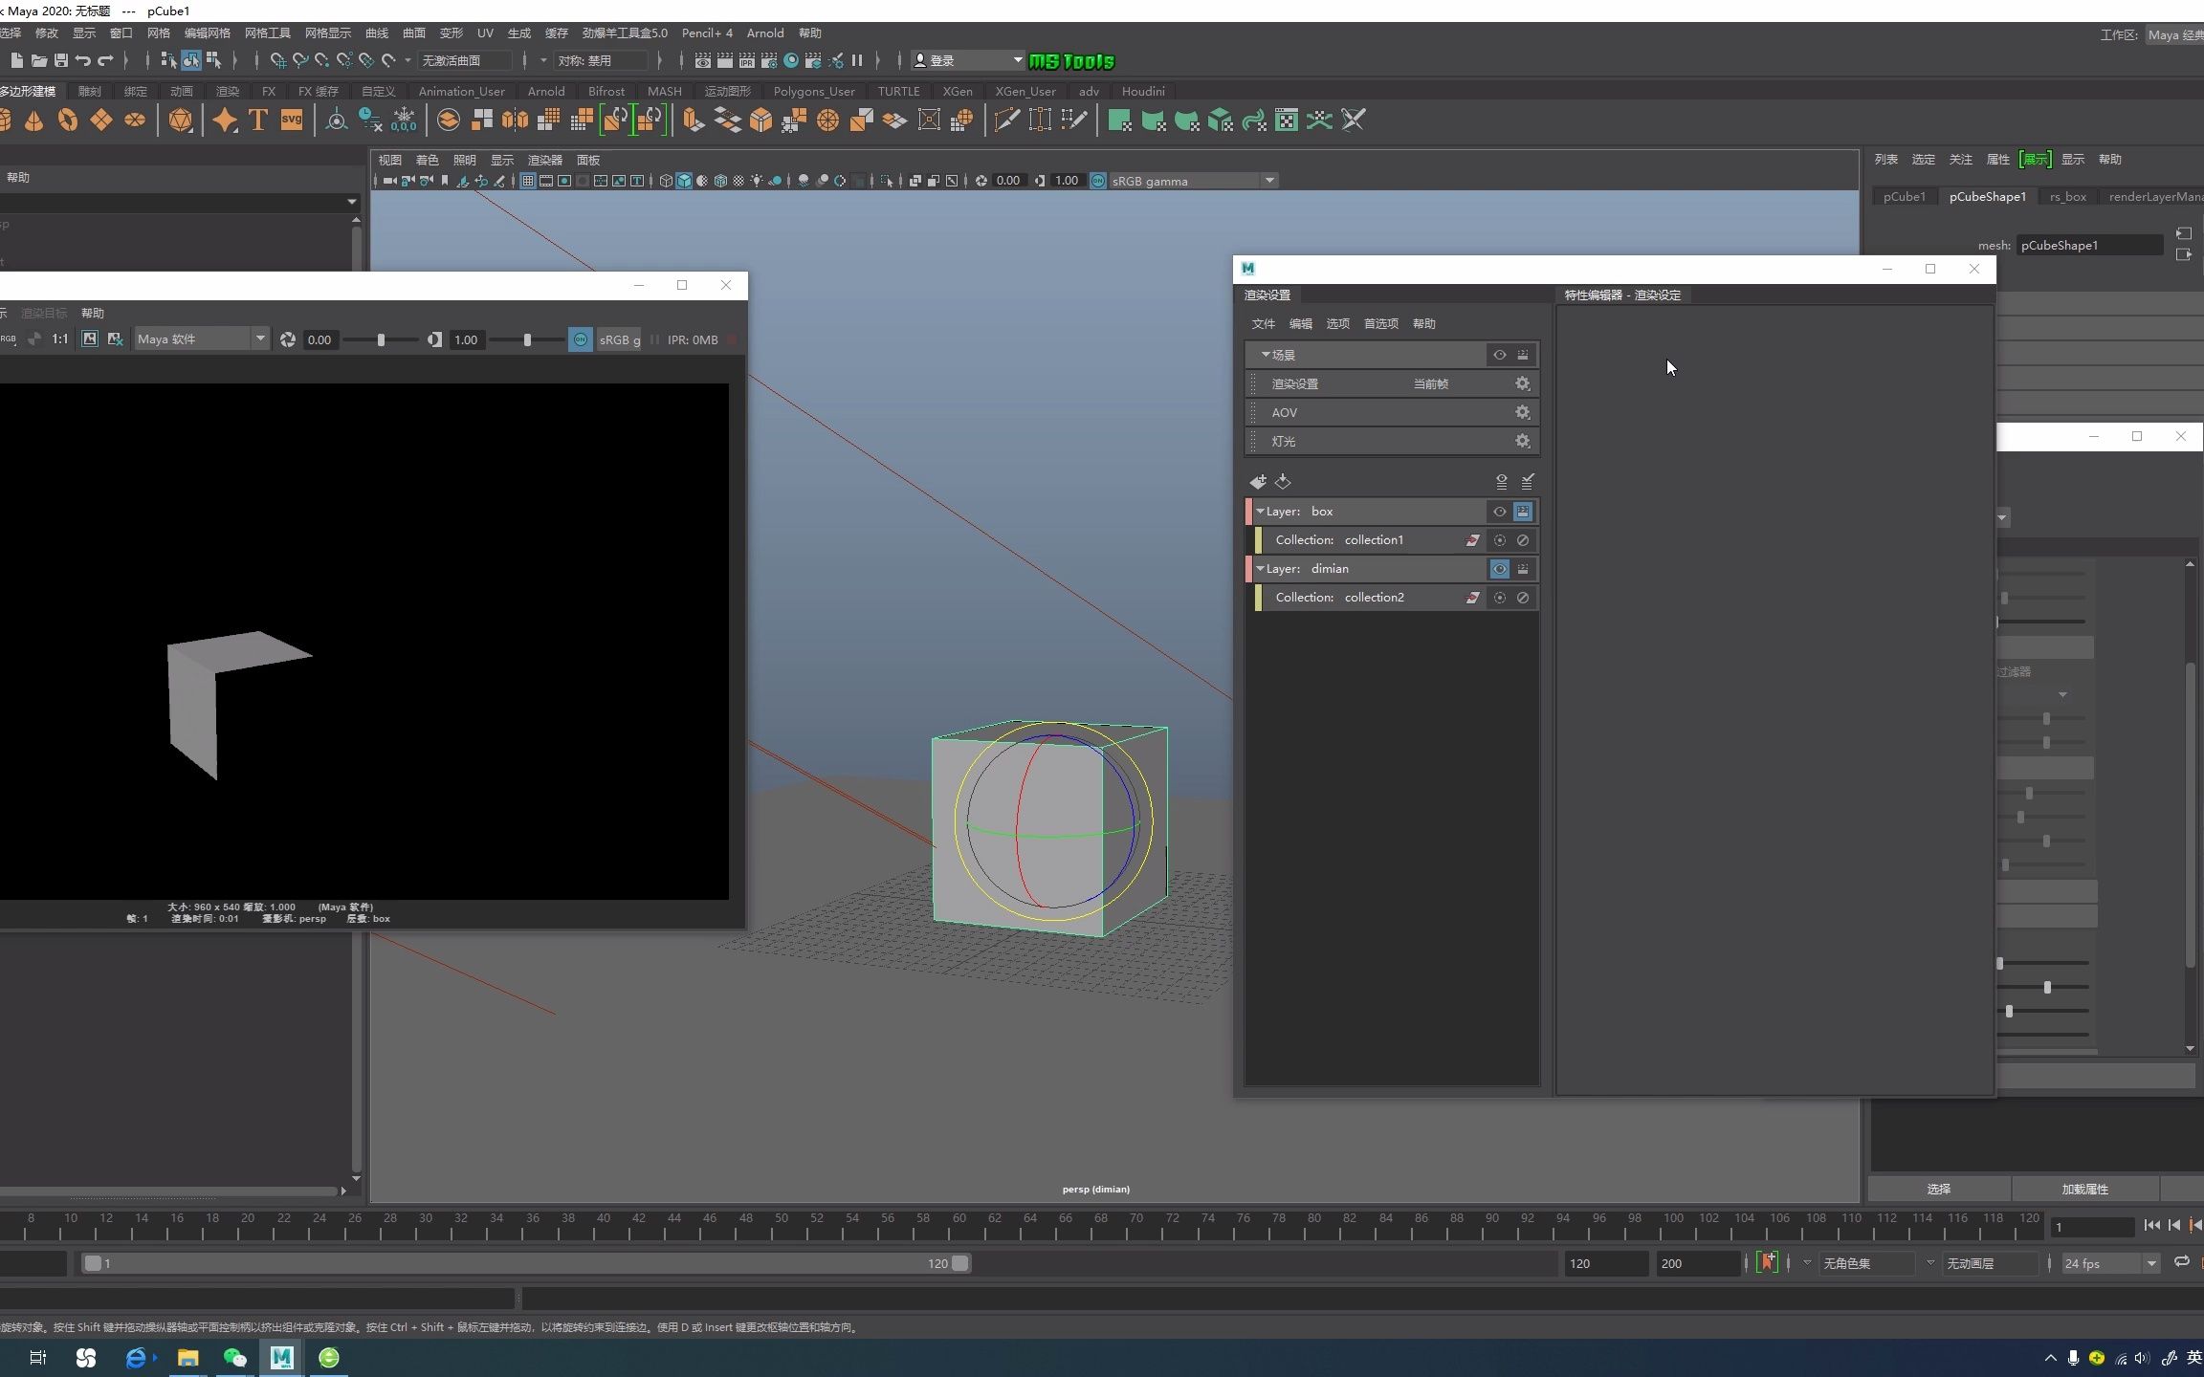The width and height of the screenshot is (2204, 1377).
Task: Click the 选择 button in the Attribute Editor
Action: pos(1938,1190)
